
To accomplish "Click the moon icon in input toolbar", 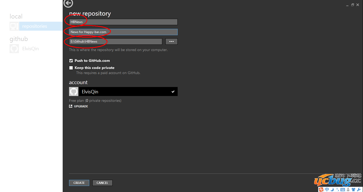I will [x=332, y=189].
